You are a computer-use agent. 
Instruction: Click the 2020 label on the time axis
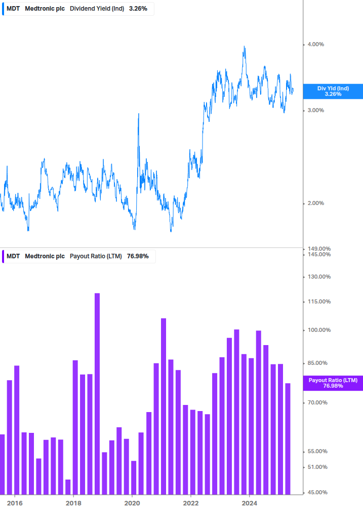pos(132,503)
